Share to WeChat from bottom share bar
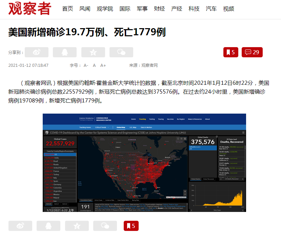The height and width of the screenshot is (235, 281). click(x=105, y=226)
